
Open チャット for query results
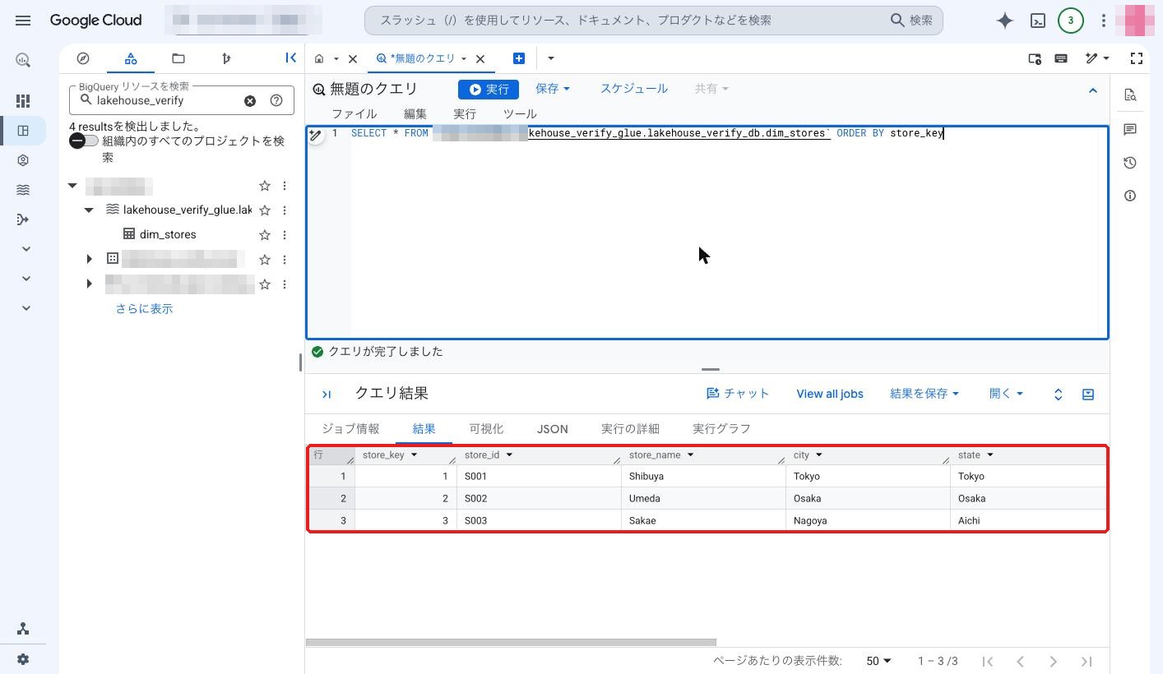[x=738, y=394]
